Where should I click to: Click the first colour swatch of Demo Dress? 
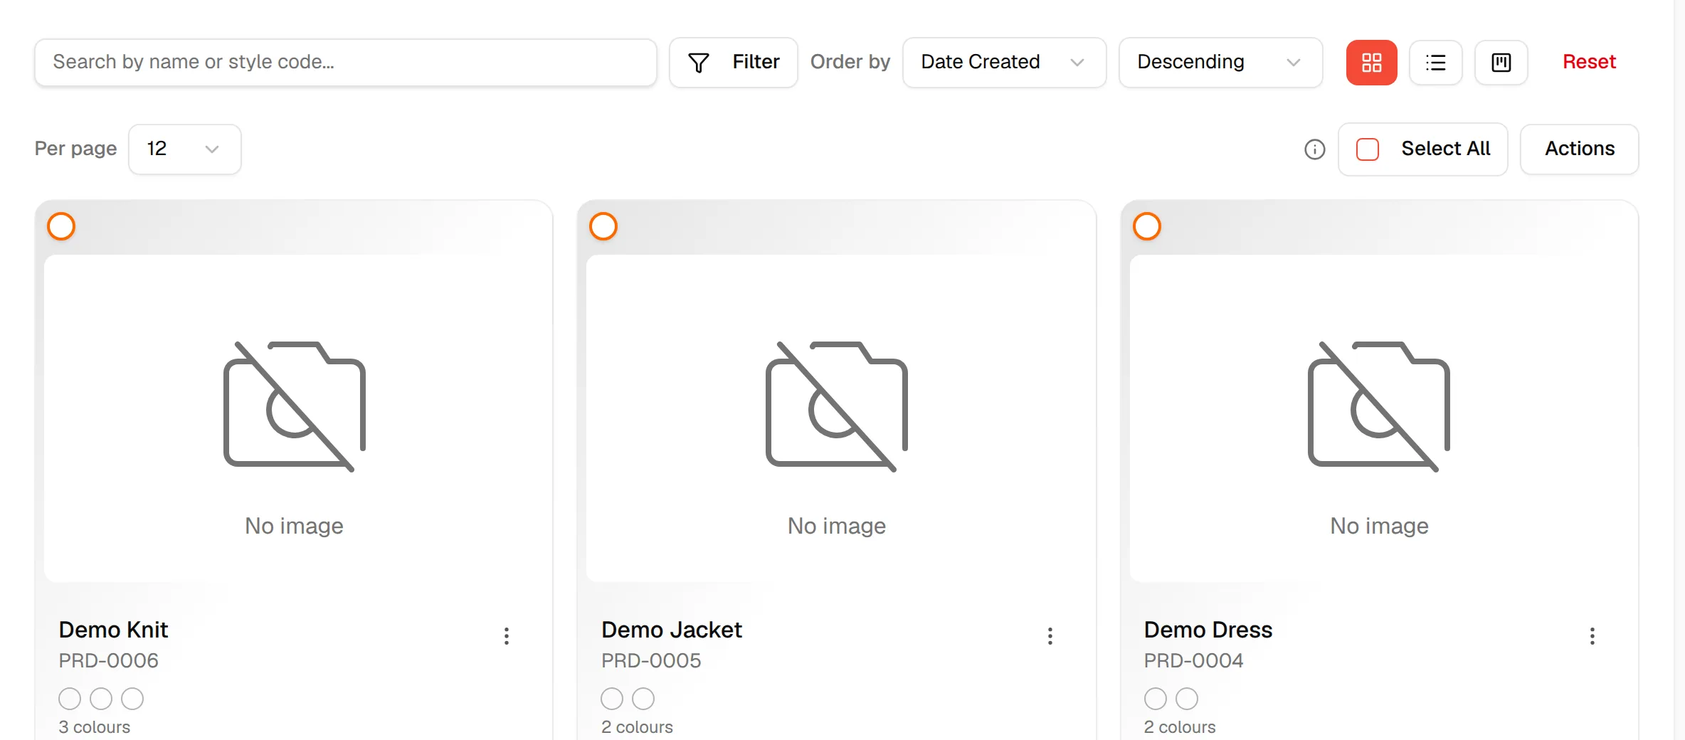(x=1156, y=699)
